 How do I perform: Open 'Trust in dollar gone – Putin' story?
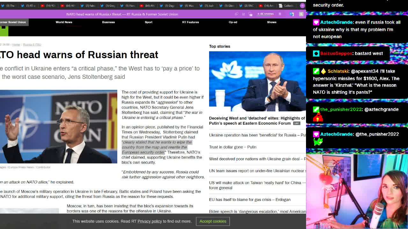tap(233, 147)
